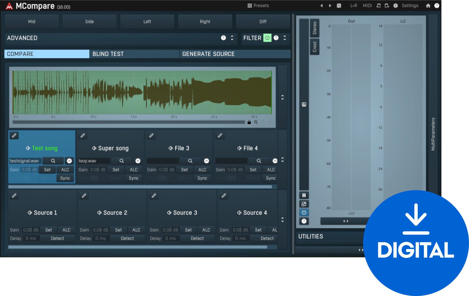Pause the meter display
Image resolution: width=469 pixels, height=296 pixels.
click(304, 195)
